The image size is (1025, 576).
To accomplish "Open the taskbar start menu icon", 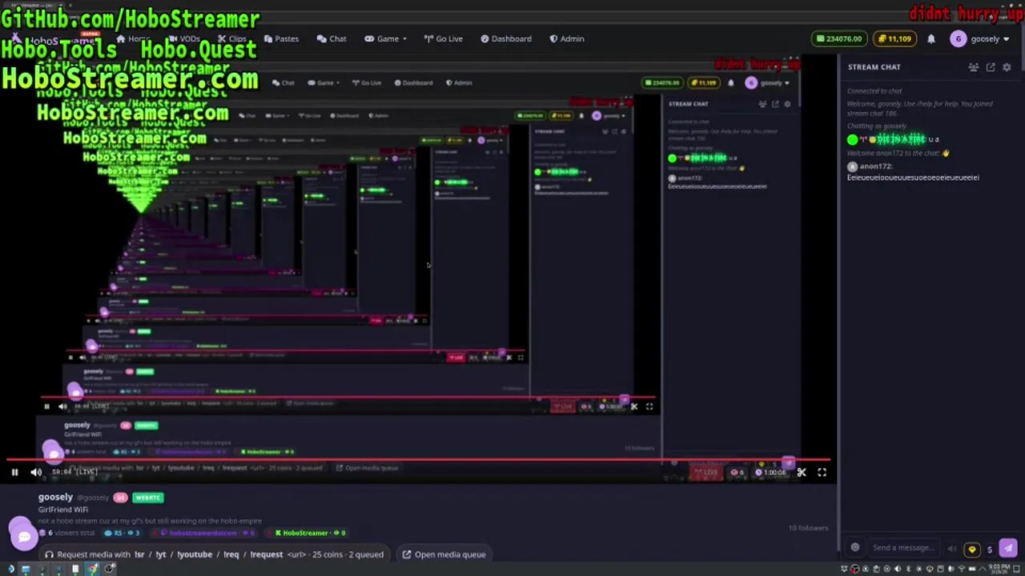I will [x=10, y=569].
